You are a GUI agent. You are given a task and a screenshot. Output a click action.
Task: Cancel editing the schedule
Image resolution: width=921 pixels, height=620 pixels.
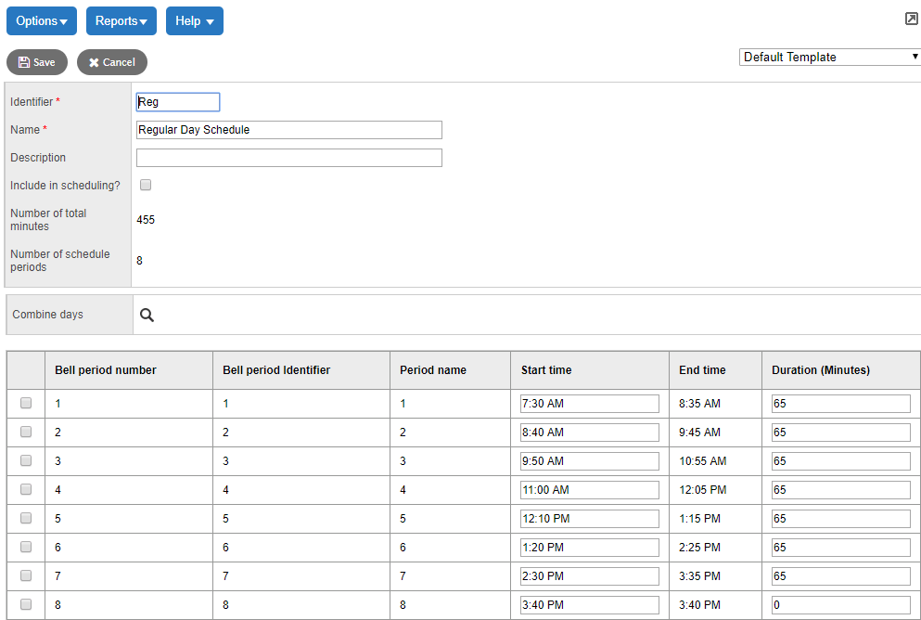[x=112, y=62]
